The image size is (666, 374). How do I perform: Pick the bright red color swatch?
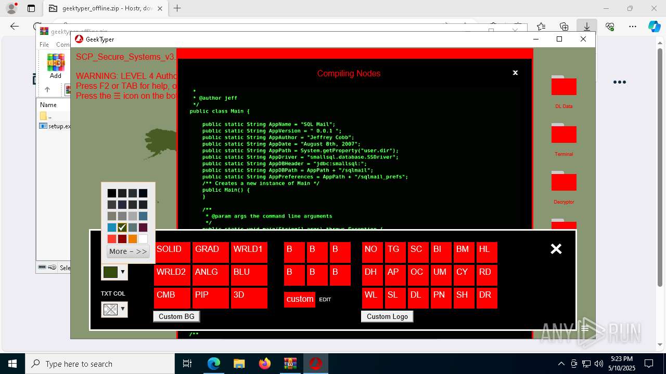coord(112,239)
